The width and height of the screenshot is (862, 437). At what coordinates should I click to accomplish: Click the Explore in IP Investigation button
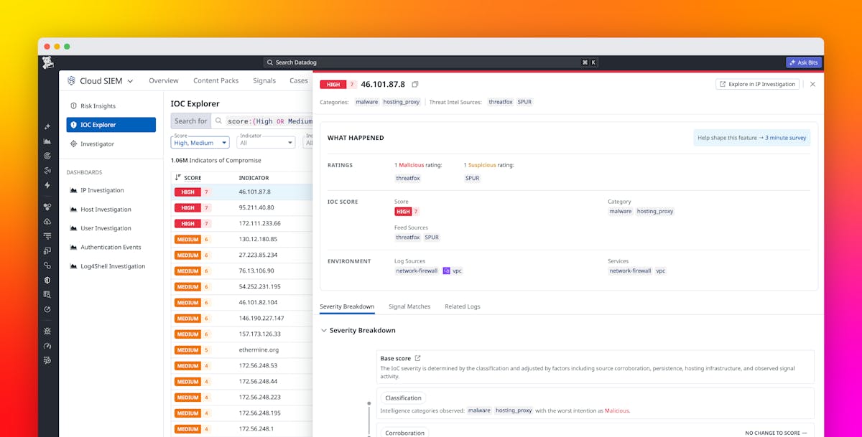[x=757, y=84]
